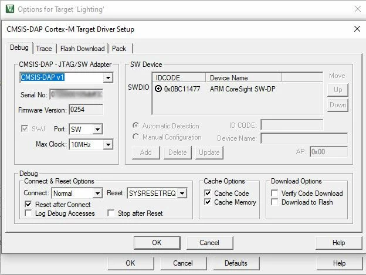Click the Down move button
The height and width of the screenshot is (275, 366).
point(338,105)
